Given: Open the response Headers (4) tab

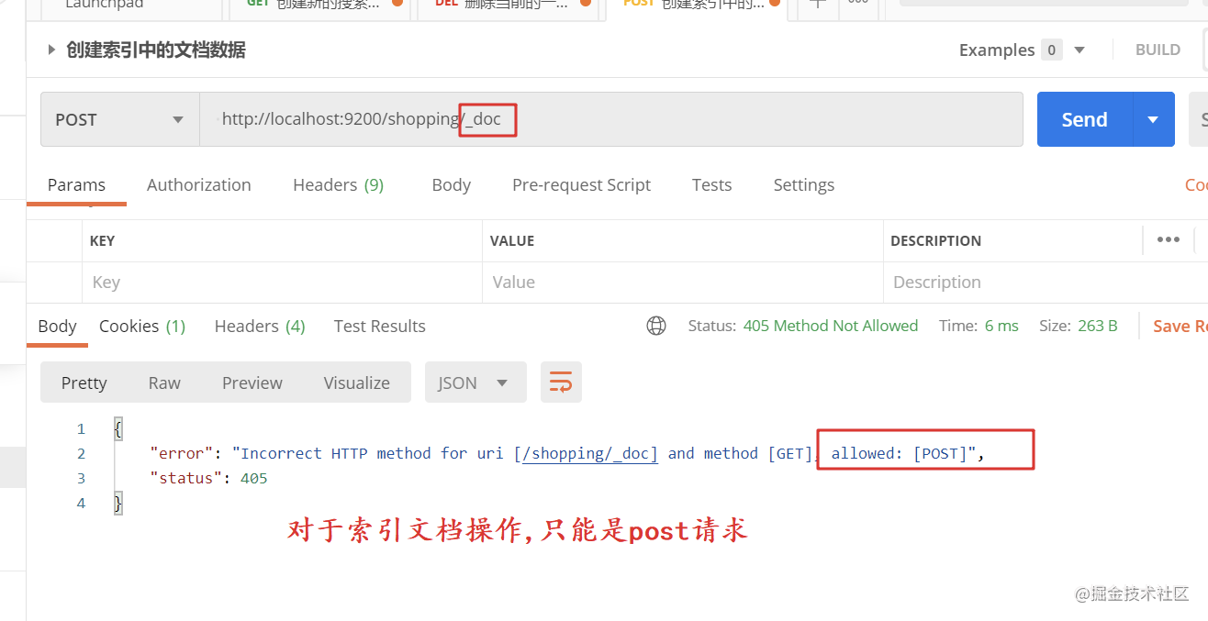Looking at the screenshot, I should click(260, 326).
